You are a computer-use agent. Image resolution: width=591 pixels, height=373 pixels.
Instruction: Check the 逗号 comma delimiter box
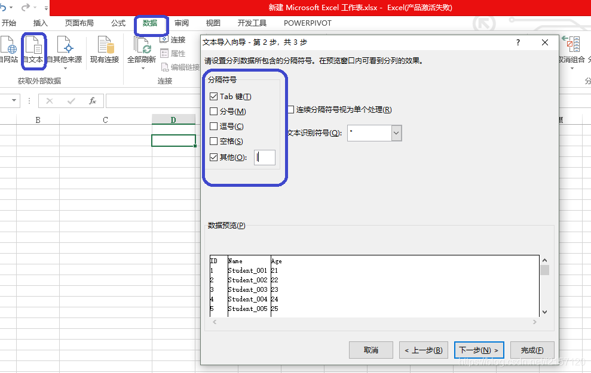click(x=213, y=126)
